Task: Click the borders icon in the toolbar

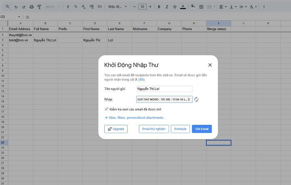Action: (202, 7)
